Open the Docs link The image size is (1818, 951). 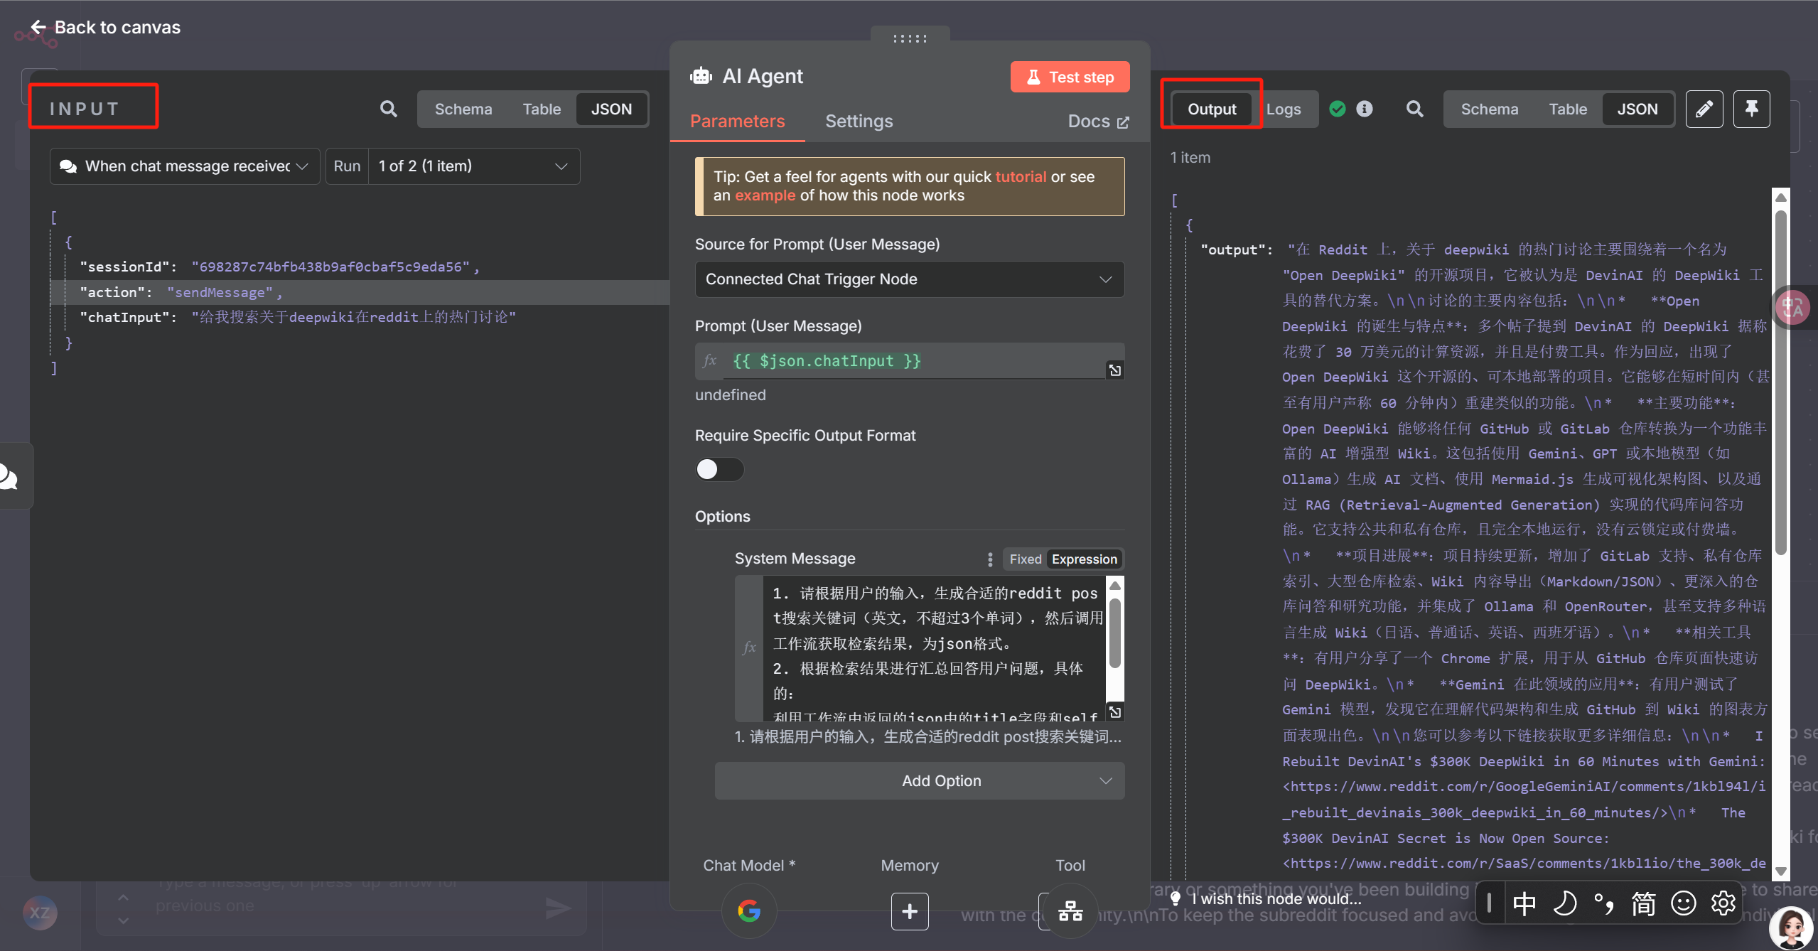tap(1097, 122)
